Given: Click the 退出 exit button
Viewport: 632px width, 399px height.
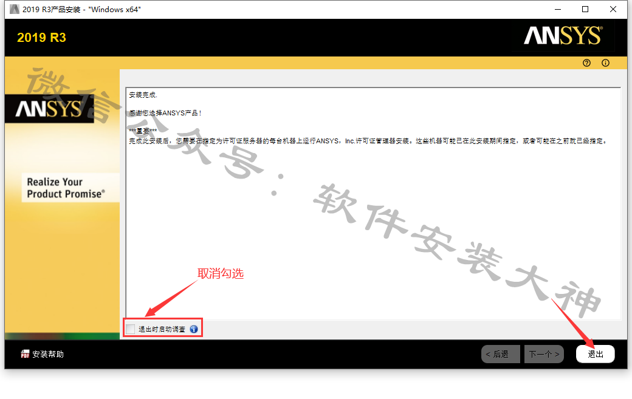Looking at the screenshot, I should 596,354.
